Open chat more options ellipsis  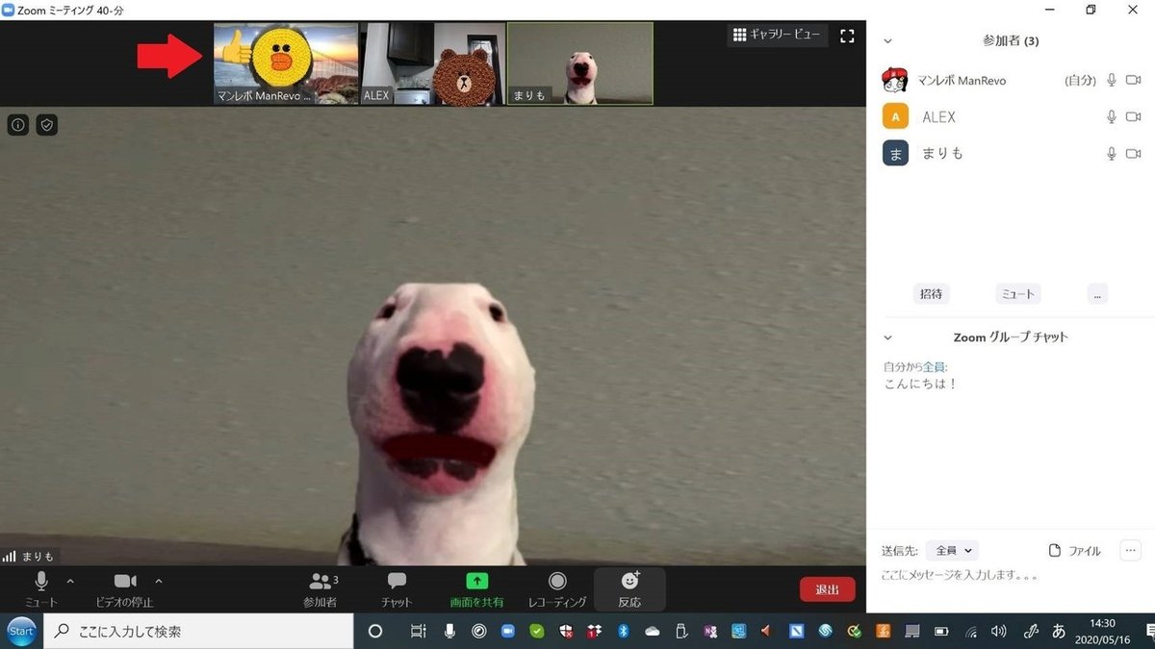tap(1130, 551)
